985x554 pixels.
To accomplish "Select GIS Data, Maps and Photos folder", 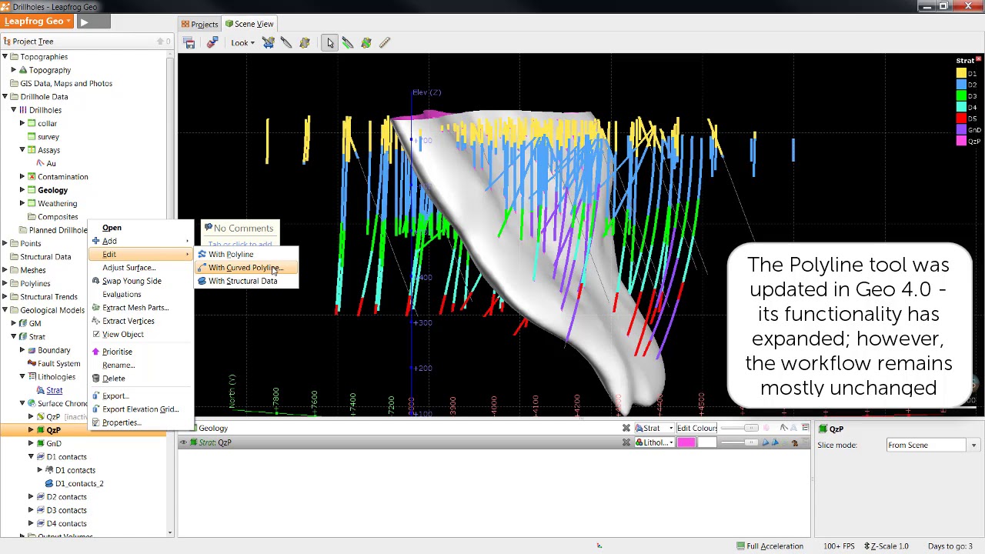I will [x=66, y=84].
